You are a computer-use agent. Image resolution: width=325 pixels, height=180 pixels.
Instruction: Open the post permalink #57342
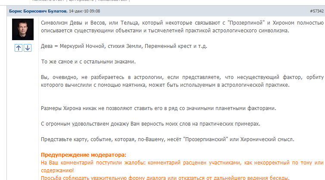pyautogui.click(x=316, y=10)
